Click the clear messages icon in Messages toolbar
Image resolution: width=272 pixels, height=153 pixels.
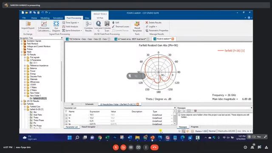195,111
